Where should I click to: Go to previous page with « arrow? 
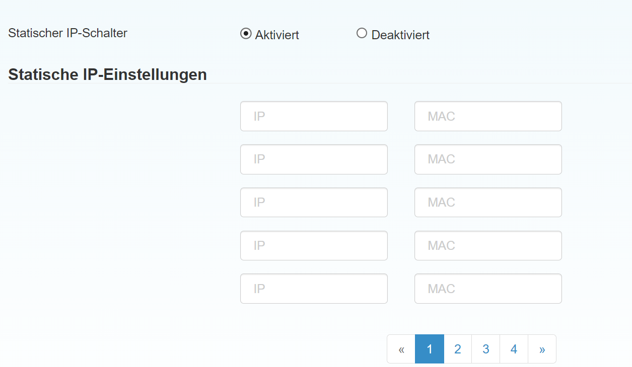click(401, 349)
